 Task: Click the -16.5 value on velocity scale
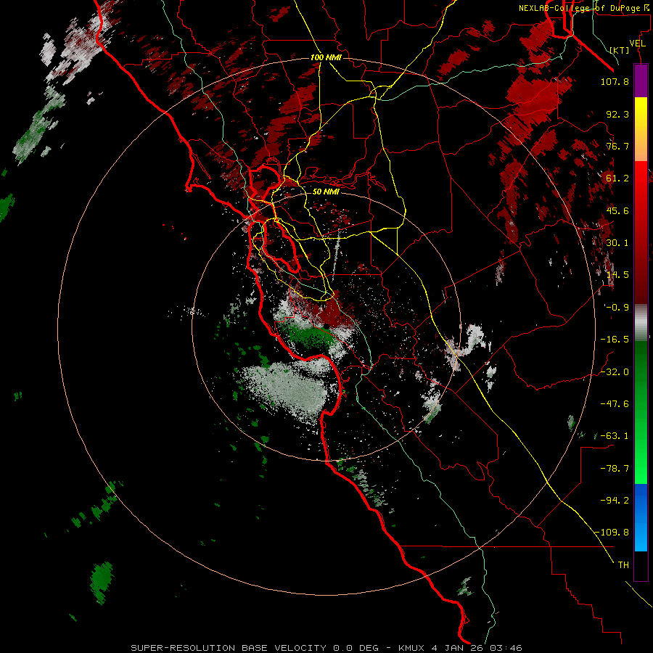point(615,340)
